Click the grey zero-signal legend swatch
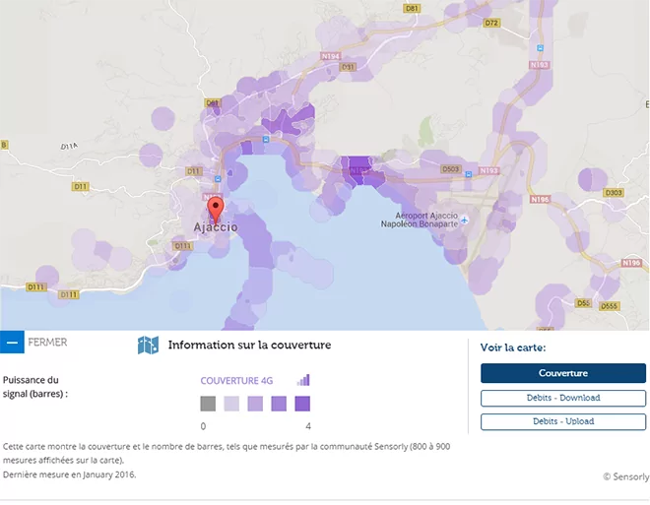 click(208, 404)
